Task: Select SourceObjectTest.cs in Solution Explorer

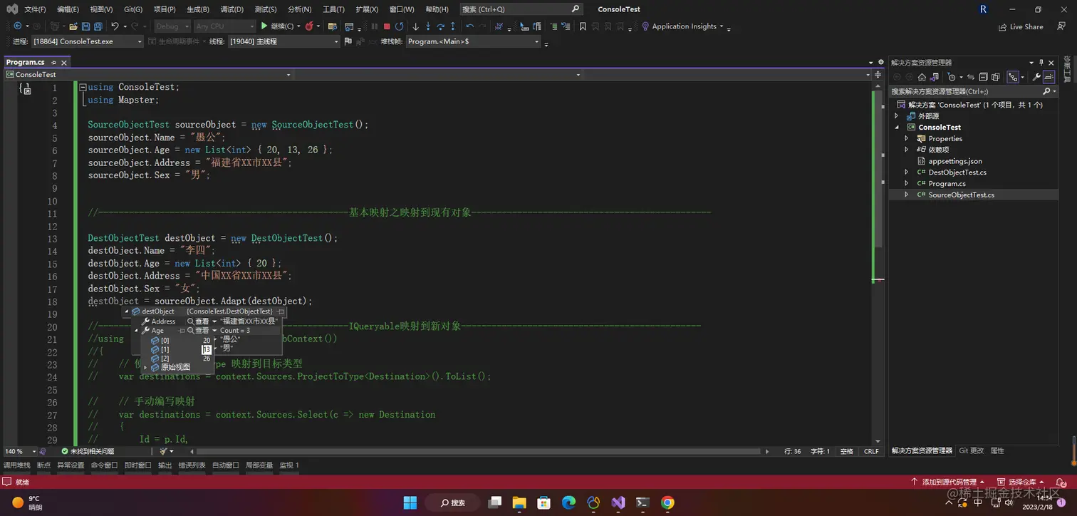Action: (x=961, y=195)
